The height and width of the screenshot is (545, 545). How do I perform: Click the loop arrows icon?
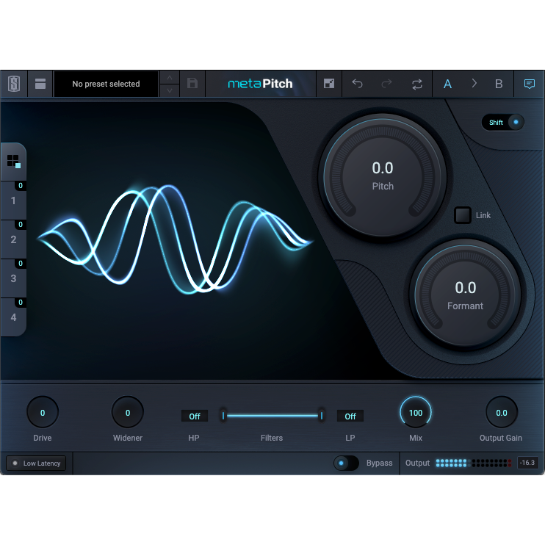[417, 84]
